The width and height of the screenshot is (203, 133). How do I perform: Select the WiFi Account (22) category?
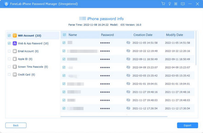pos(33,36)
